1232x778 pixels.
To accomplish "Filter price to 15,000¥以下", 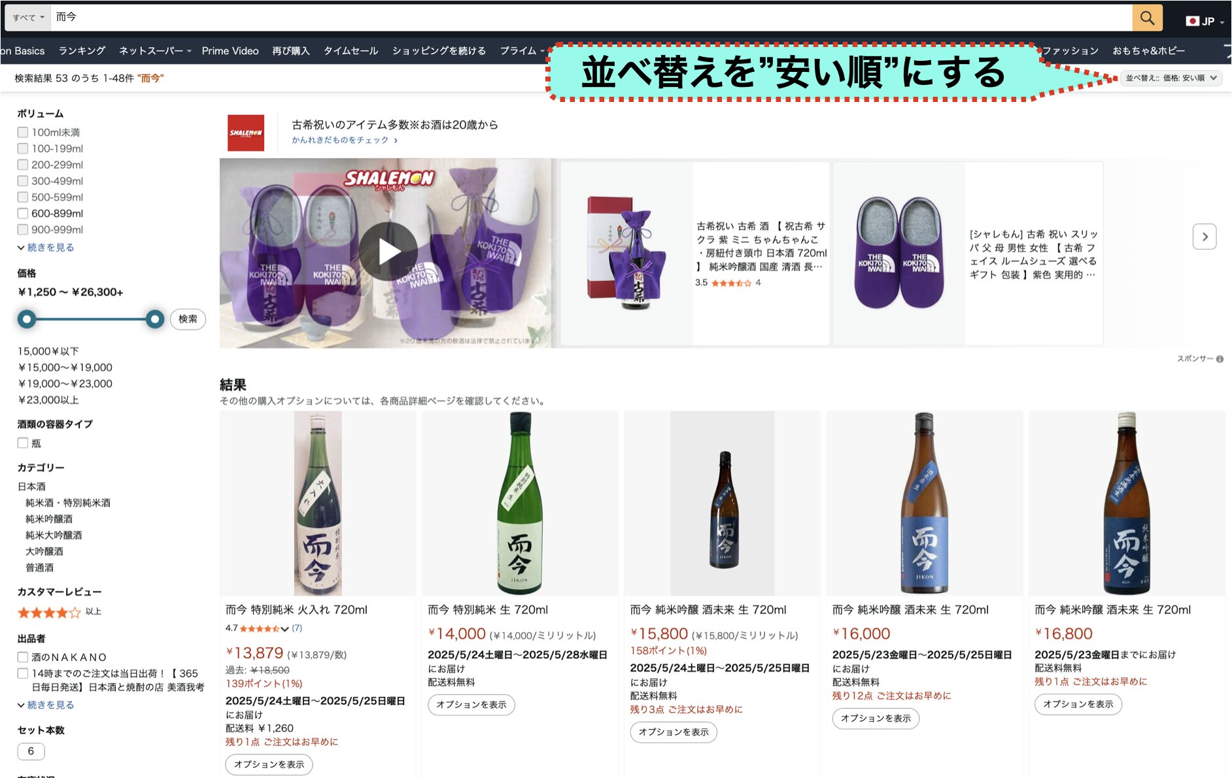I will (x=48, y=351).
